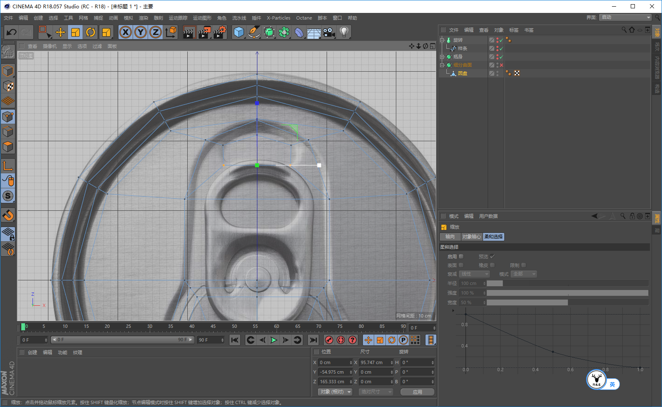662x407 pixels.
Task: Switch to Edges mode in left palette
Action: [8, 132]
